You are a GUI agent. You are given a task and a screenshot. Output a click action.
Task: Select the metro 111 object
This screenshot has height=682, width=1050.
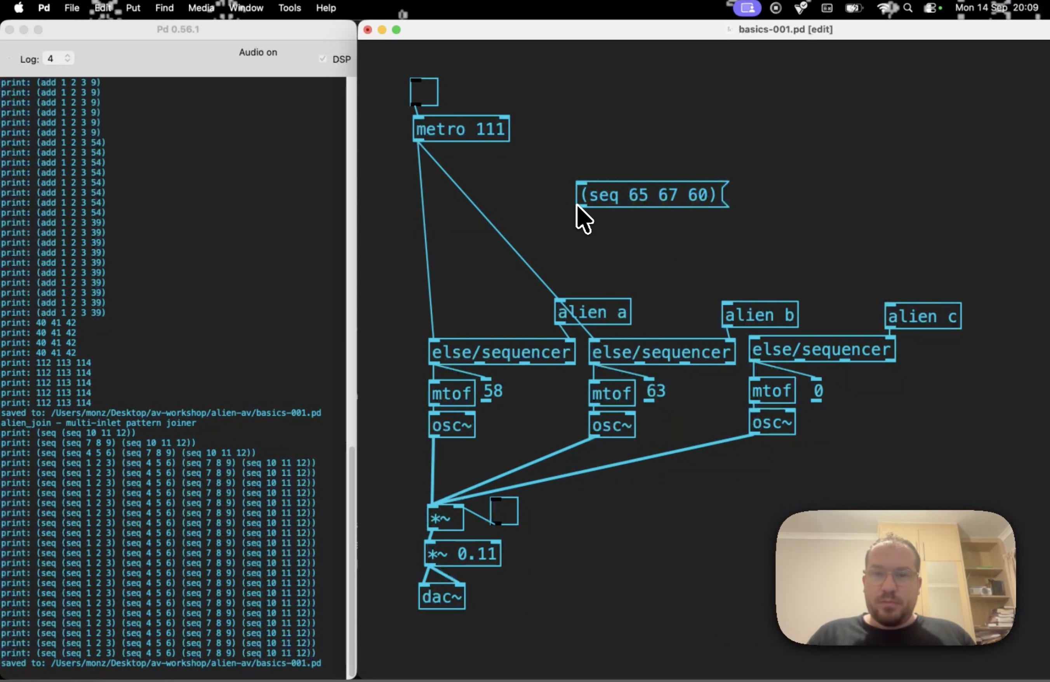[461, 129]
